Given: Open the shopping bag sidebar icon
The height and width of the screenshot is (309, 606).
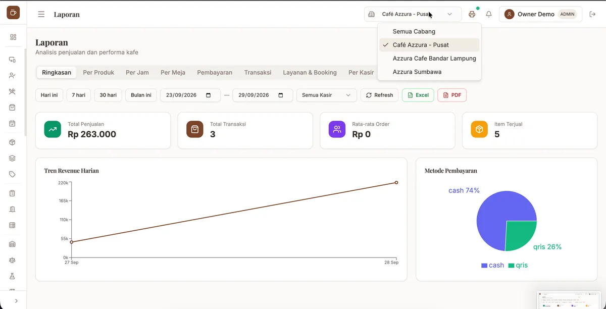Looking at the screenshot, I should [x=13, y=108].
